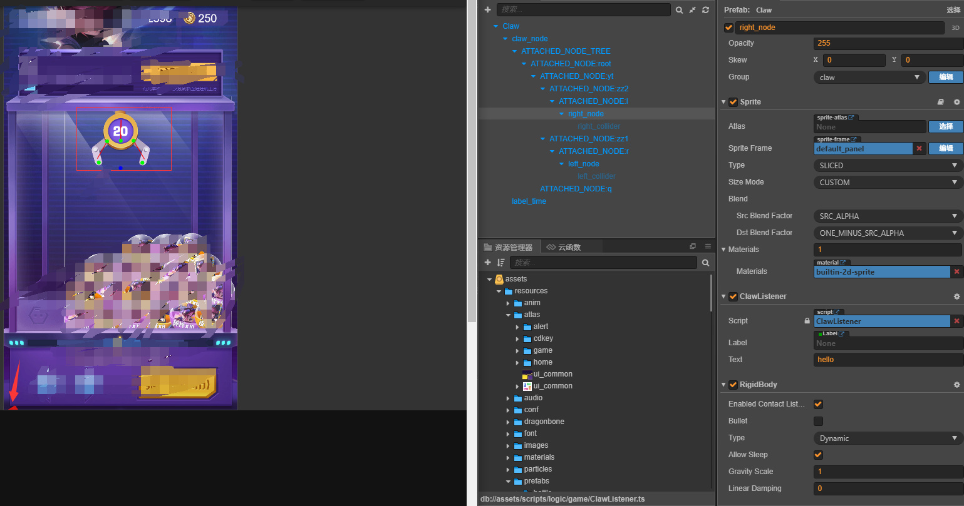Viewport: 964px width, 506px height.
Task: Select label_time node in hierarchy
Action: tap(529, 201)
